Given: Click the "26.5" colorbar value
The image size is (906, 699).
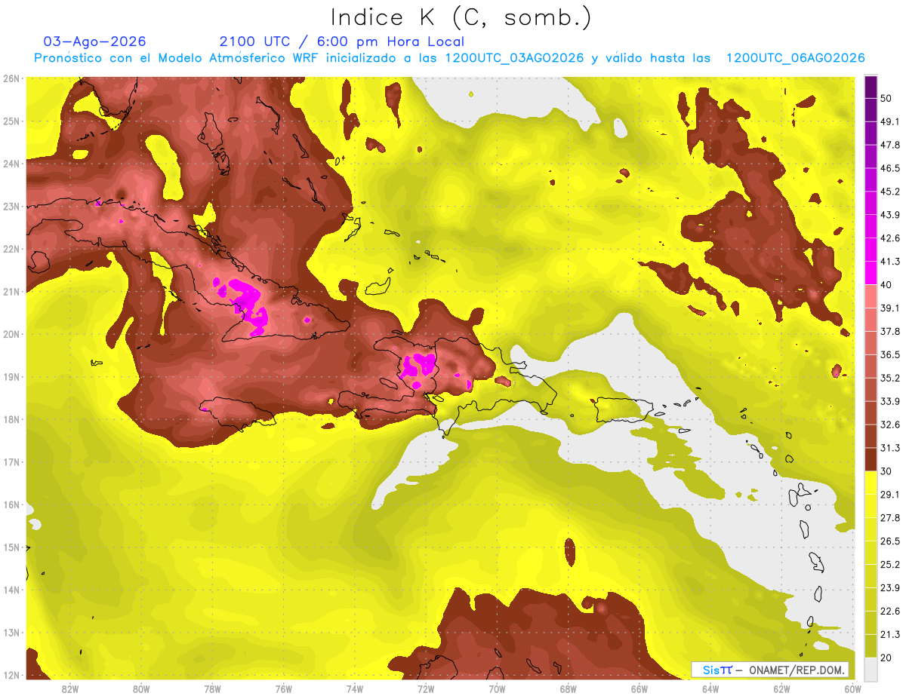Looking at the screenshot, I should pyautogui.click(x=890, y=541).
